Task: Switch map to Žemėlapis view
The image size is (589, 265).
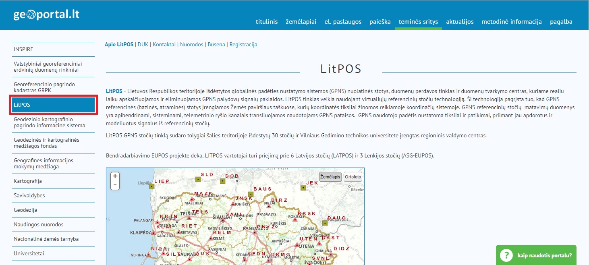Action: 330,177
